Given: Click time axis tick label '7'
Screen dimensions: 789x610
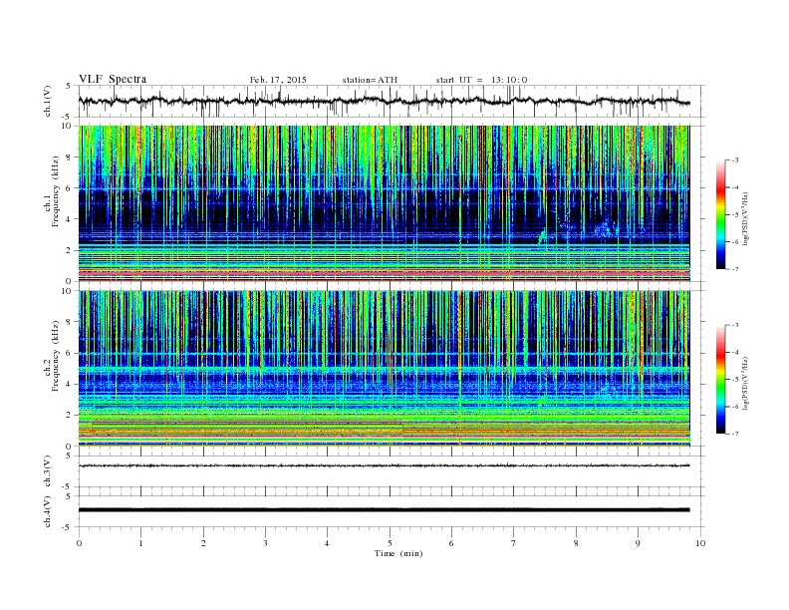Looking at the screenshot, I should 514,543.
